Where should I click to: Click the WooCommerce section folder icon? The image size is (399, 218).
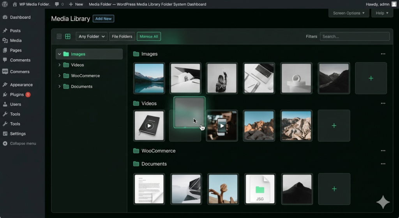[136, 151]
